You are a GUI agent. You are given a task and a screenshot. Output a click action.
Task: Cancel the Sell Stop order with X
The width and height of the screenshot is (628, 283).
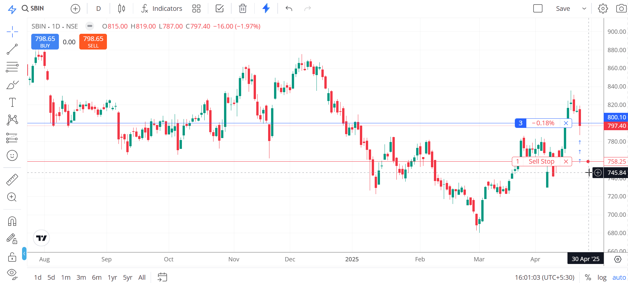[x=566, y=161]
